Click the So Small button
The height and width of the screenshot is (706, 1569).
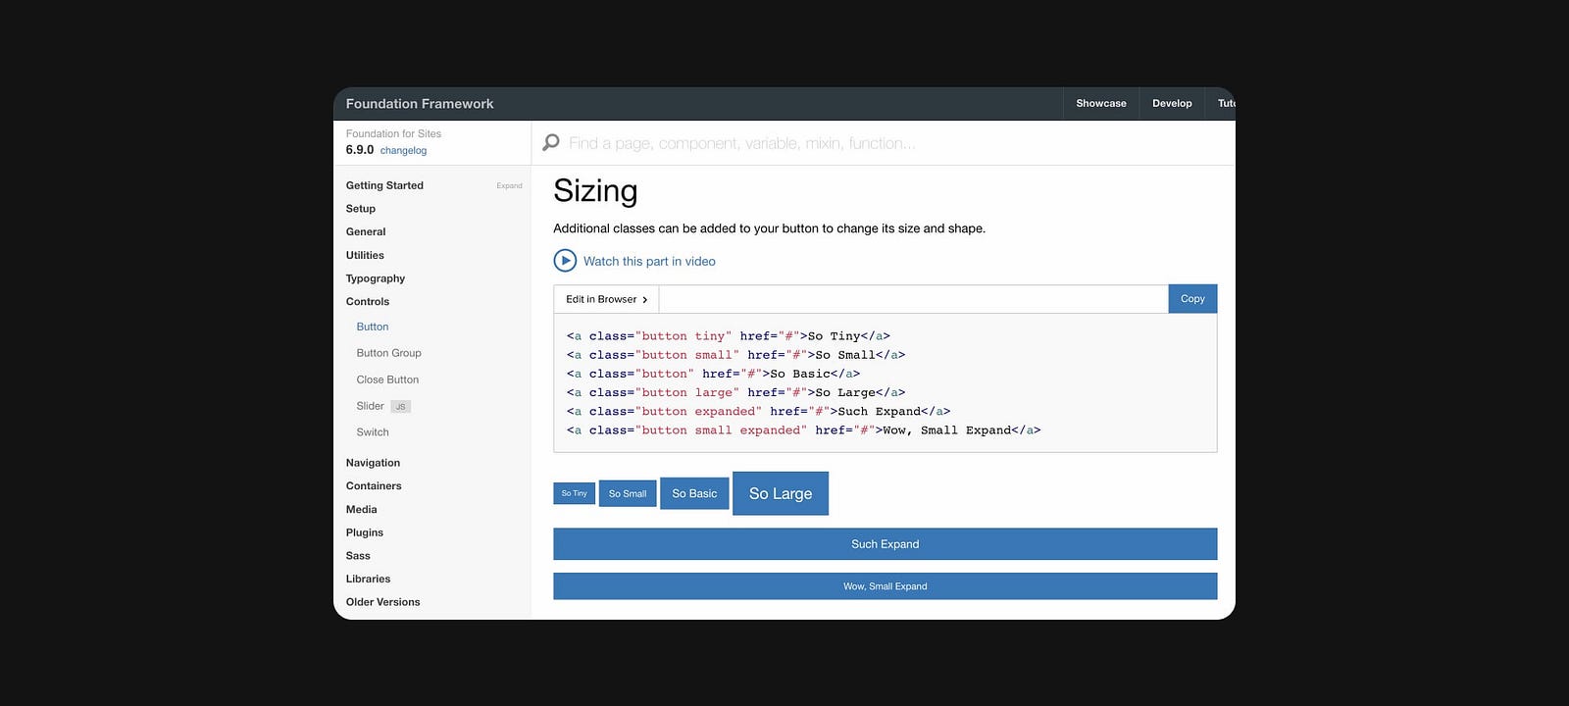coord(628,493)
